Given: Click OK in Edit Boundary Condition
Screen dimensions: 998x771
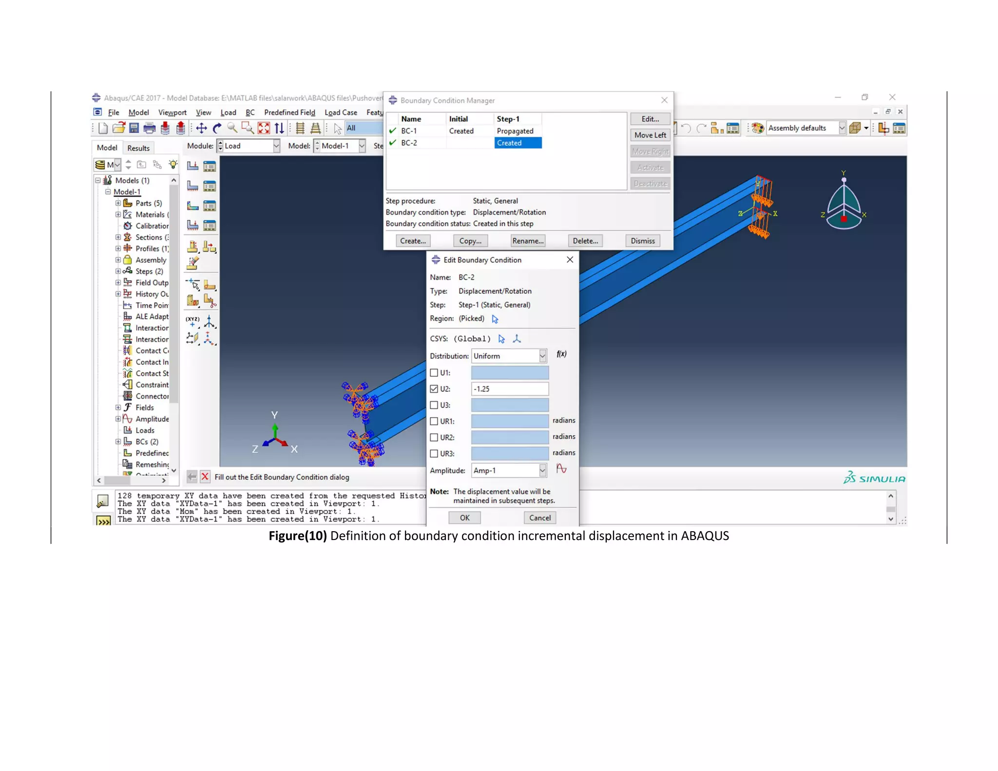Looking at the screenshot, I should coord(465,518).
